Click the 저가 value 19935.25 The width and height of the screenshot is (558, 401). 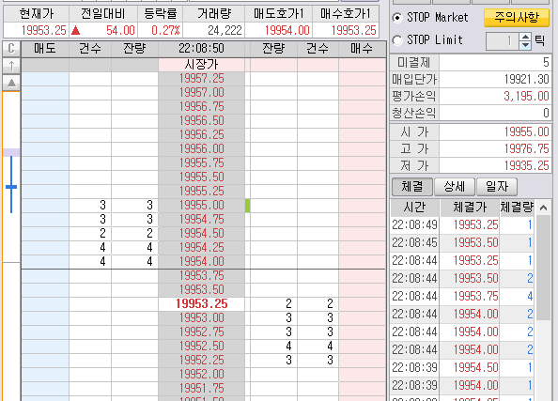pyautogui.click(x=495, y=165)
